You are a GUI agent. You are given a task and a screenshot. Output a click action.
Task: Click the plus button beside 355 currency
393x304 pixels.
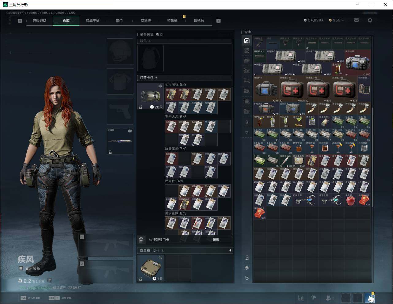pos(343,20)
